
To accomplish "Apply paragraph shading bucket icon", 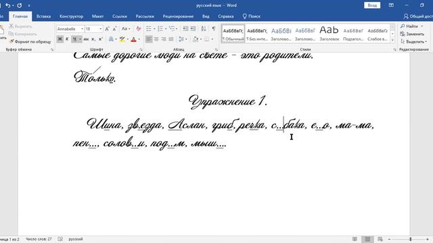I will pyautogui.click(x=196, y=39).
